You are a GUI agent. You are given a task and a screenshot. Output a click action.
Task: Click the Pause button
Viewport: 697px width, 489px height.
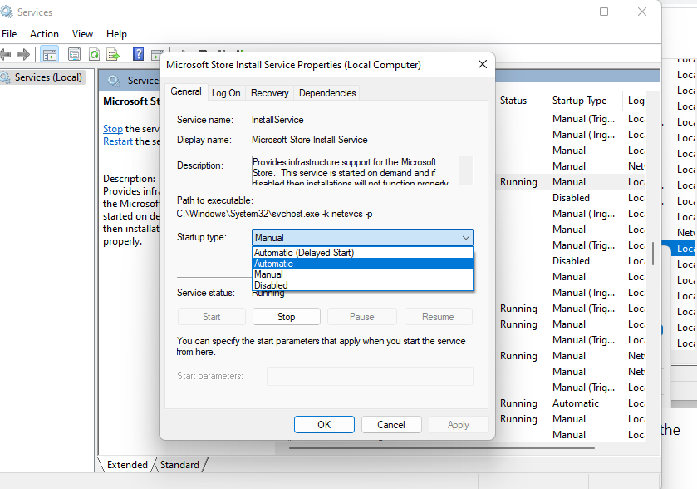(362, 317)
